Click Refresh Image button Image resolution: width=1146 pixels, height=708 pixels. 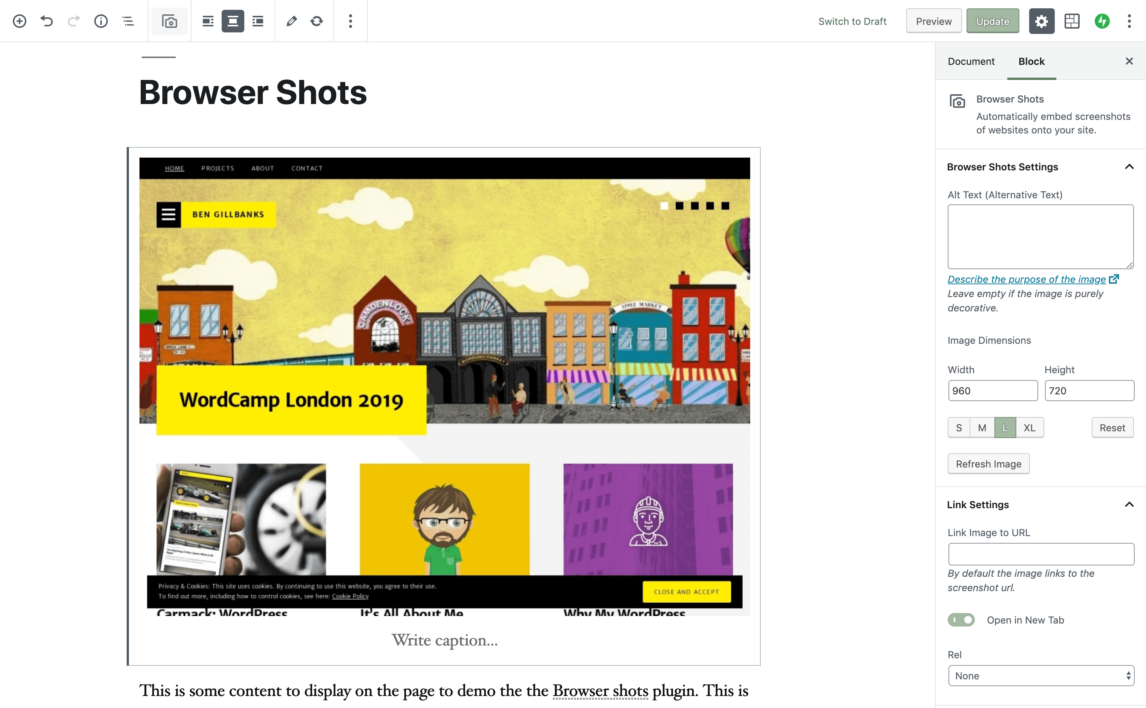pyautogui.click(x=988, y=464)
